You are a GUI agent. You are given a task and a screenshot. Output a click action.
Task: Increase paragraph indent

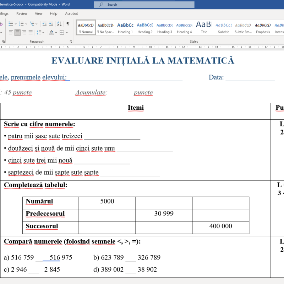coord(51,24)
